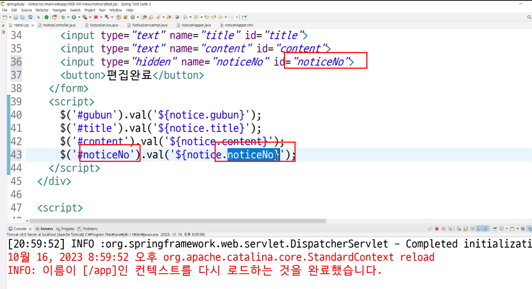This screenshot has width=532, height=289.
Task: Click the red Terminate icon in main toolbar
Action: click(96, 17)
